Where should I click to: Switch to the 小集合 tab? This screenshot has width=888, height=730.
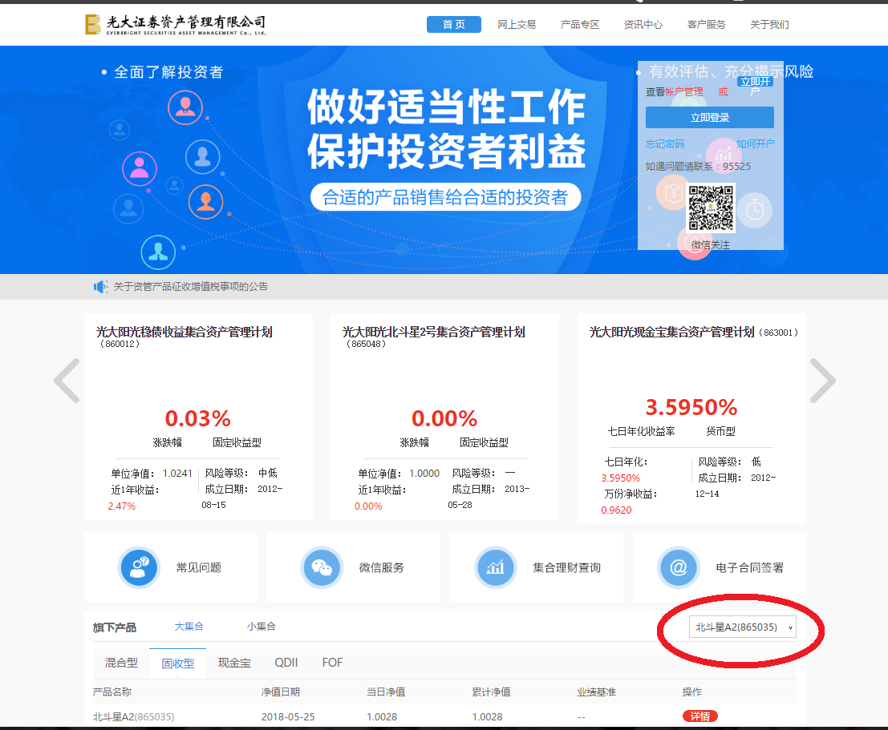(x=261, y=627)
